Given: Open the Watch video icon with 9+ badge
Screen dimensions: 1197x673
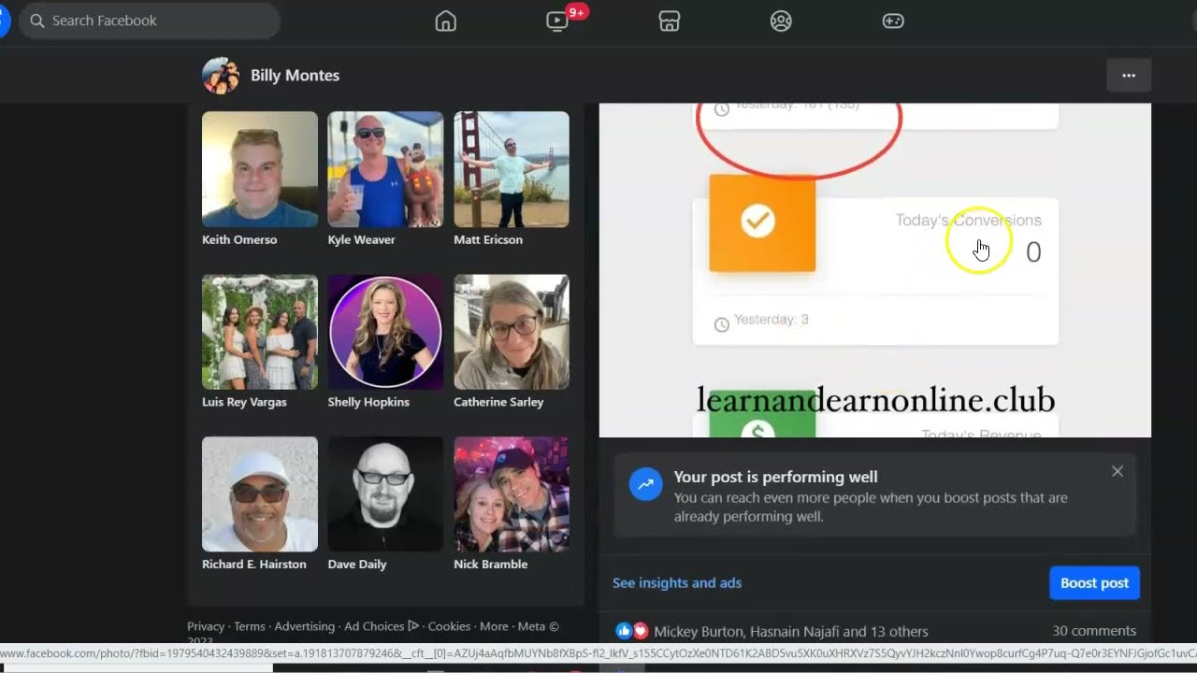Looking at the screenshot, I should coord(558,21).
